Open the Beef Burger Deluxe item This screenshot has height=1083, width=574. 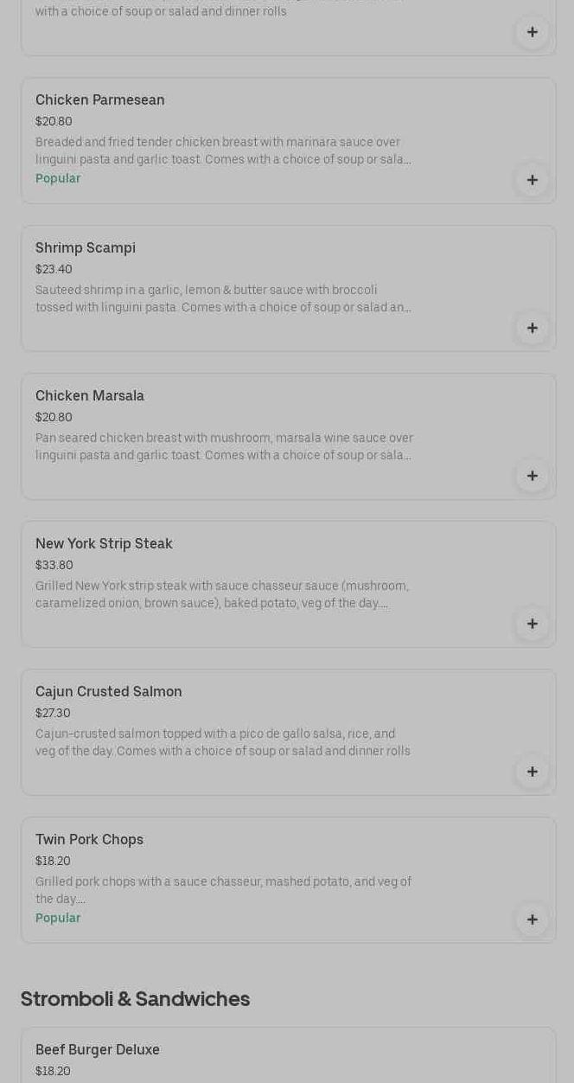click(98, 1050)
